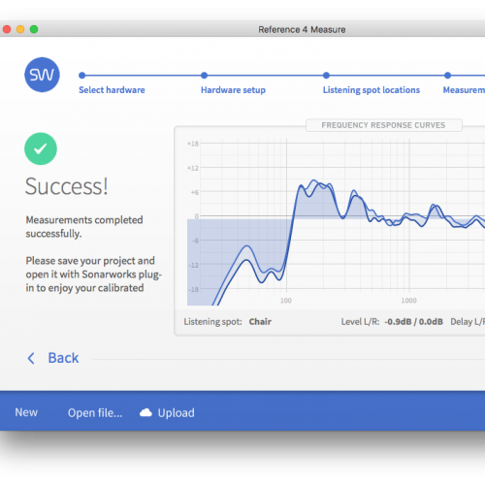Screen dimensions: 485x485
Task: Click the Sonarworks SW logo icon
Action: (x=42, y=75)
